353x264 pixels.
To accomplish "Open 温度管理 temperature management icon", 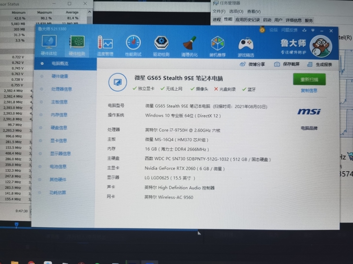I will tap(105, 45).
